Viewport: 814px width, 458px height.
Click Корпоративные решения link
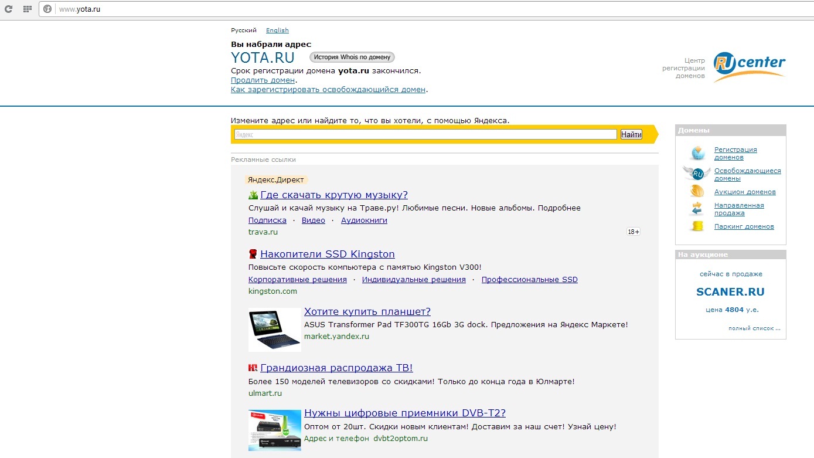(x=298, y=280)
